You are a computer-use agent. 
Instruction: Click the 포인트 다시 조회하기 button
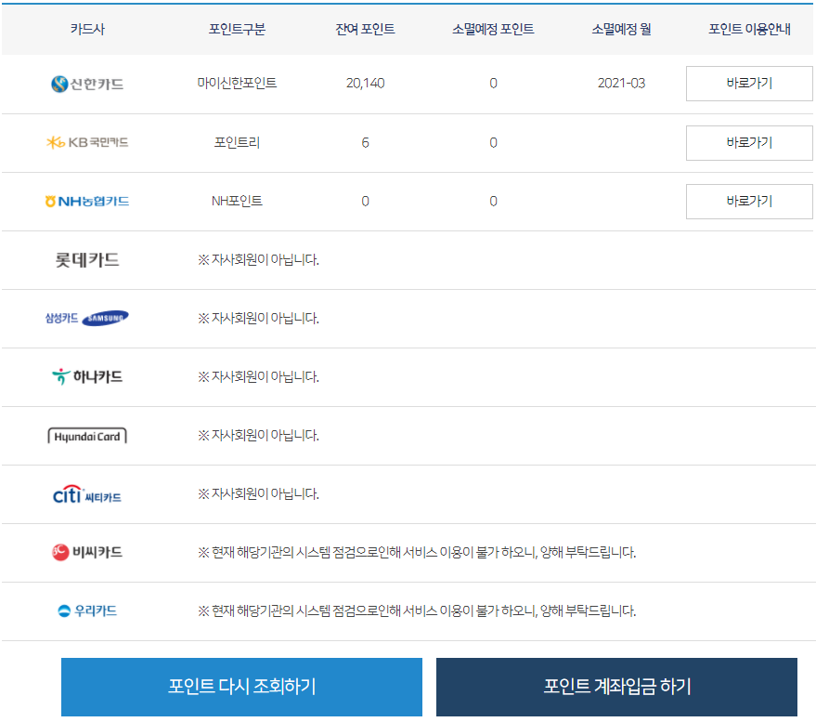point(242,687)
